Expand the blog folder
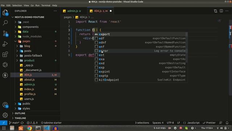The height and width of the screenshot is (131, 232). tap(17, 46)
